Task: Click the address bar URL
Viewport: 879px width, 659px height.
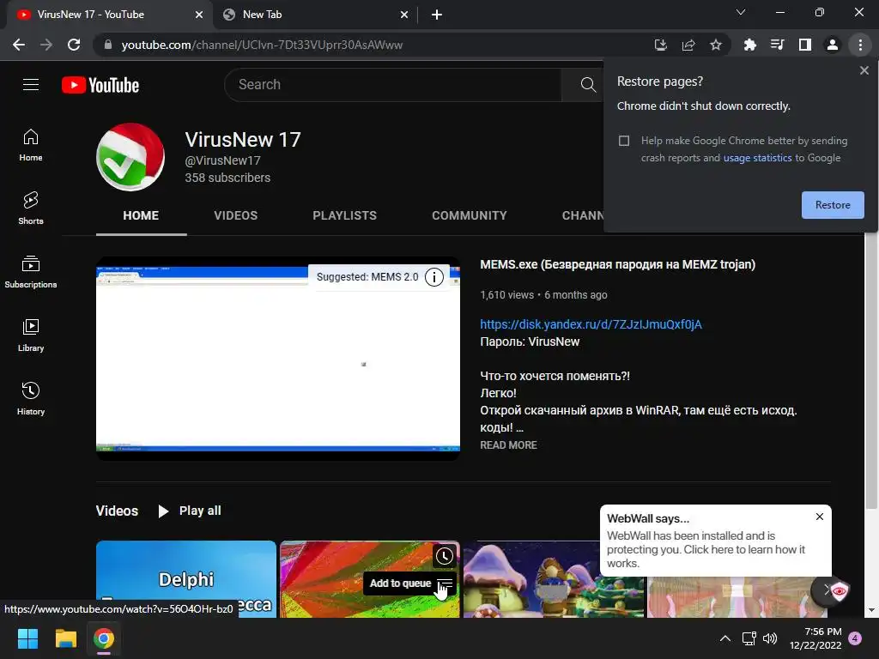Action: coord(262,45)
